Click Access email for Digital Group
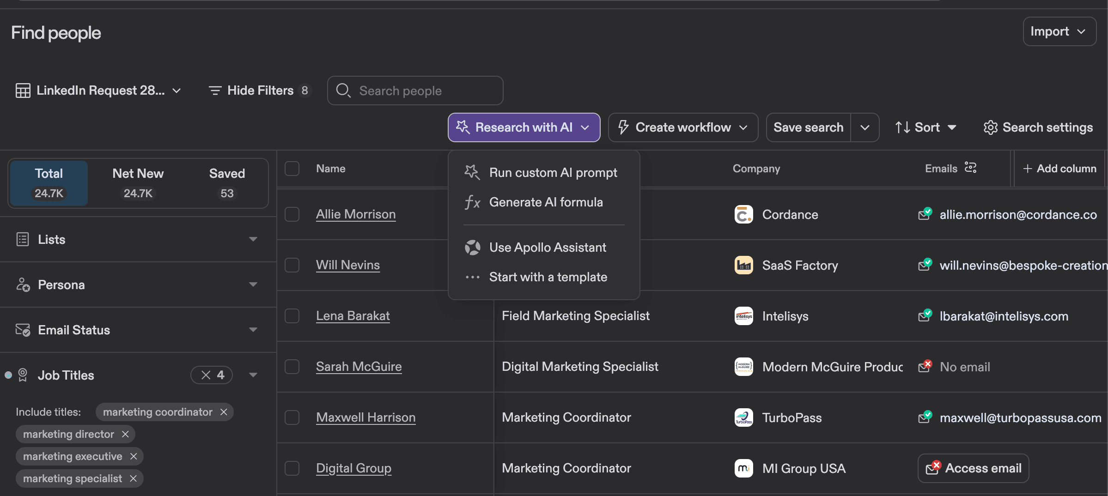This screenshot has height=496, width=1108. click(x=973, y=468)
